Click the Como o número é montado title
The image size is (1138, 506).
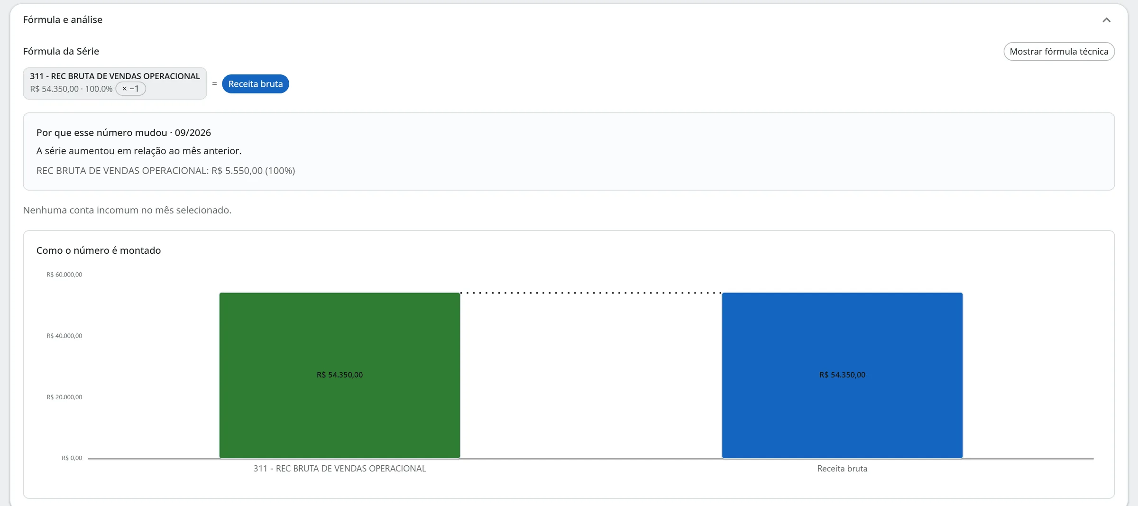pos(99,250)
